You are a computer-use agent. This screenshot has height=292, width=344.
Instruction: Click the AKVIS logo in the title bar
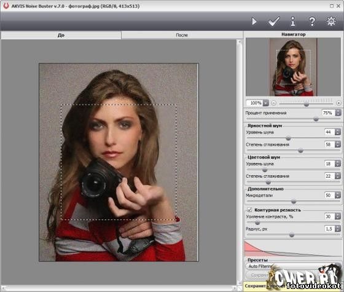point(6,6)
